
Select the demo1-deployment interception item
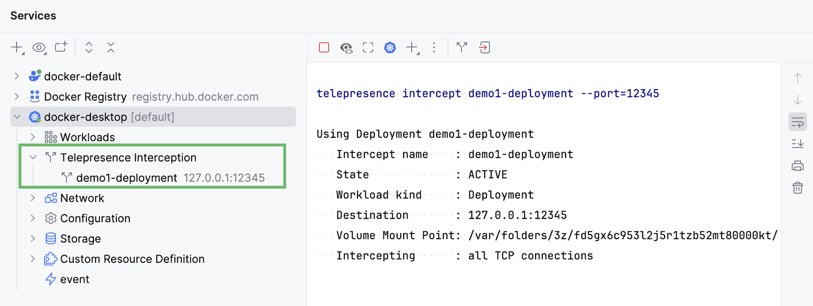coord(126,178)
